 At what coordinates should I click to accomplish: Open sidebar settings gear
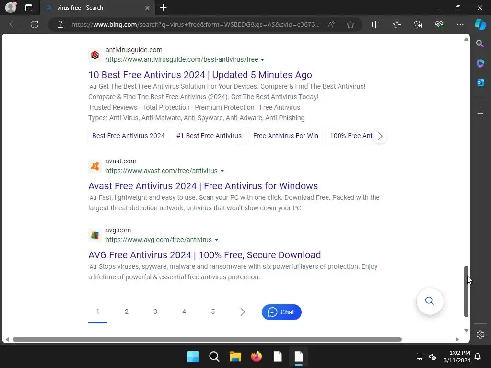tap(480, 334)
